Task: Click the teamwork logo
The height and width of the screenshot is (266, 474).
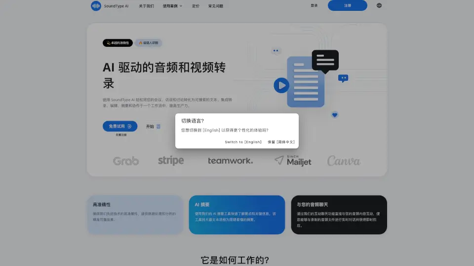Action: tap(231, 161)
